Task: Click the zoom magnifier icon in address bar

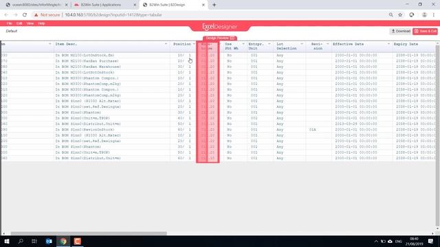Action: (390, 15)
